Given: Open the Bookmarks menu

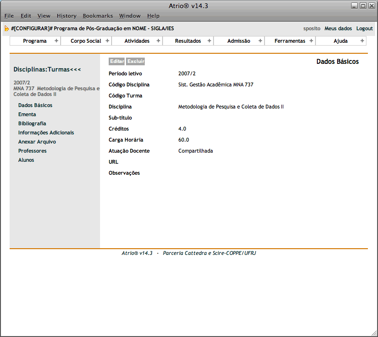Looking at the screenshot, I should coord(98,16).
